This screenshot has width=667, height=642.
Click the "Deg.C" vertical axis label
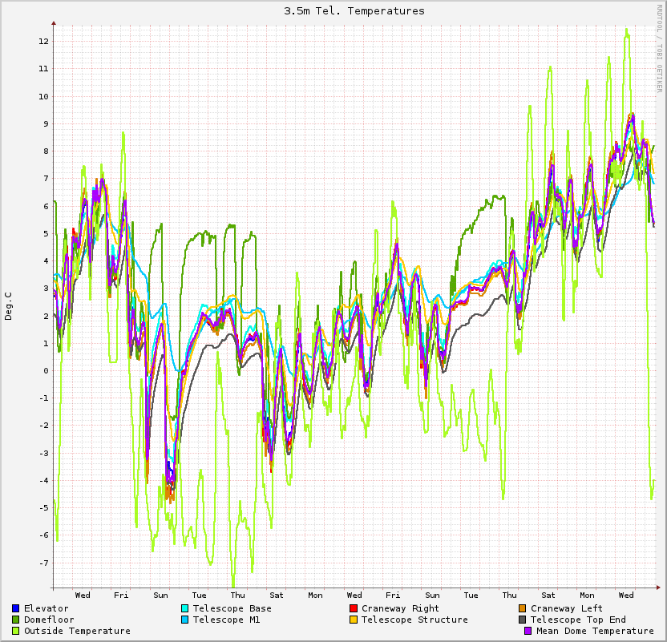coord(9,306)
